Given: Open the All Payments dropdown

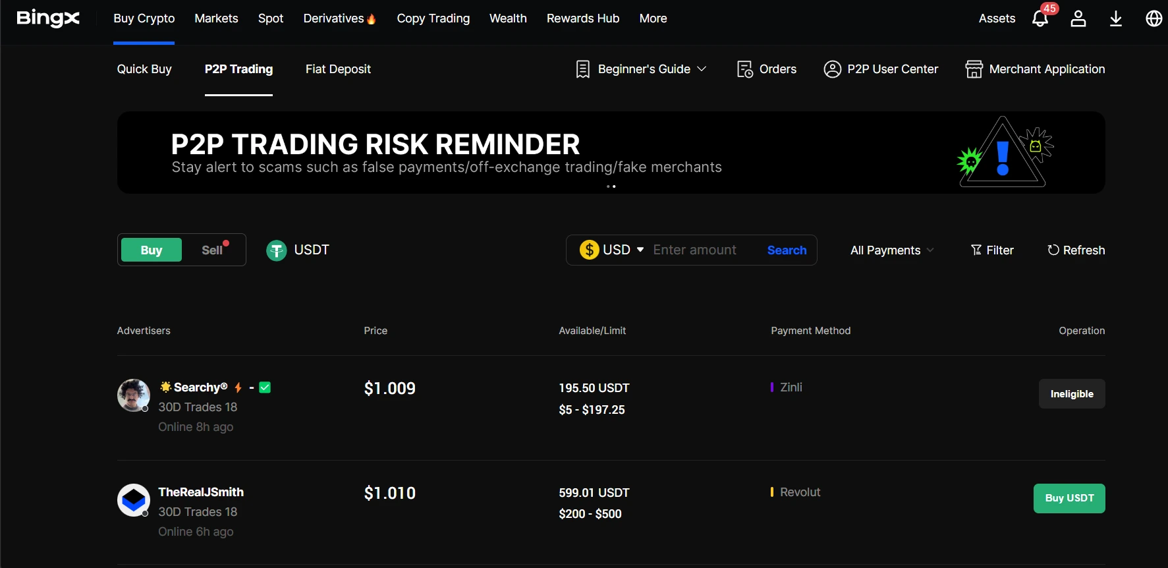Looking at the screenshot, I should coord(892,250).
